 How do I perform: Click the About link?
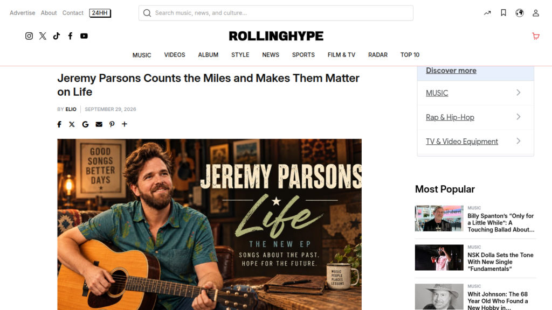[x=49, y=13]
